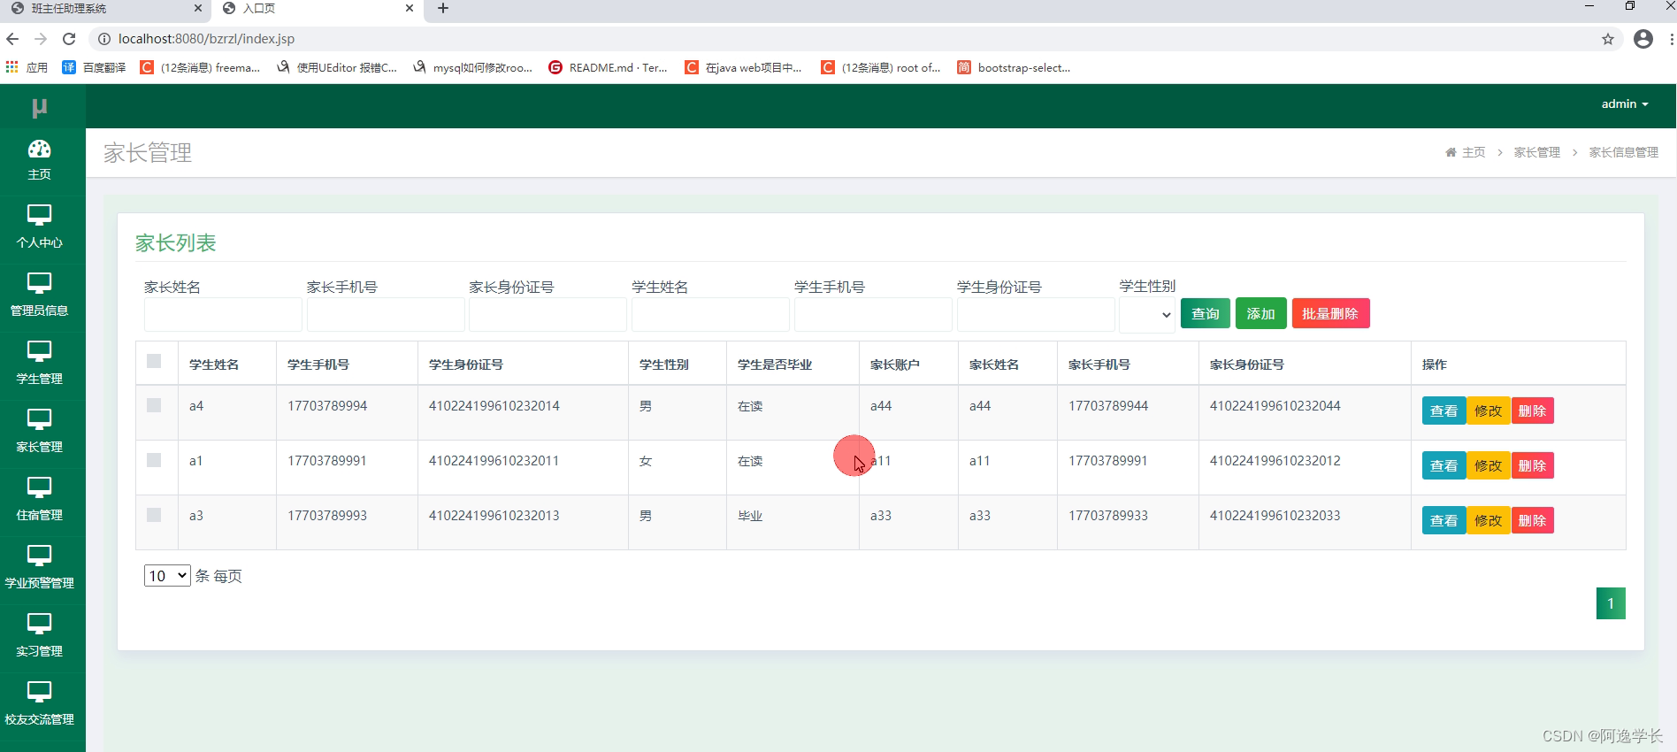
Task: Open a new browser tab with plus icon
Action: 443,8
